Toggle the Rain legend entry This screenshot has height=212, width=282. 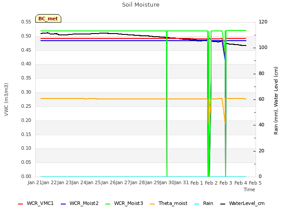204,203
